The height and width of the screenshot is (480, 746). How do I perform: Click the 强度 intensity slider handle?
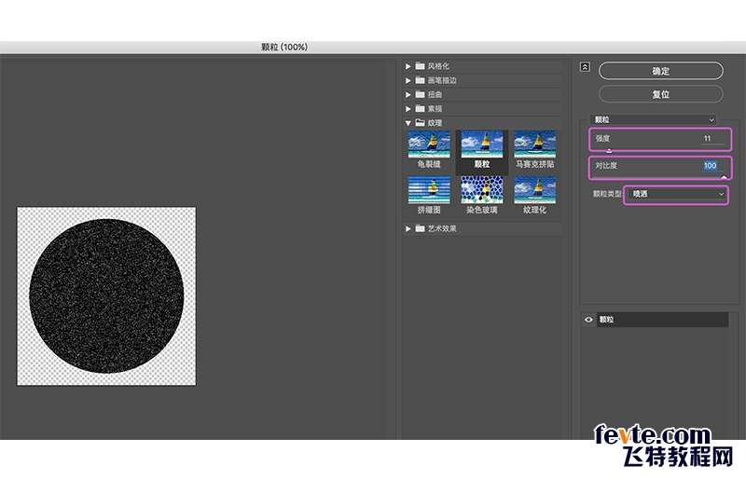(609, 150)
